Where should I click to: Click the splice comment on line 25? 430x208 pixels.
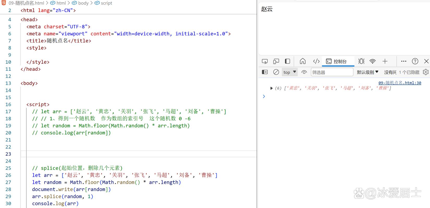[x=77, y=168]
